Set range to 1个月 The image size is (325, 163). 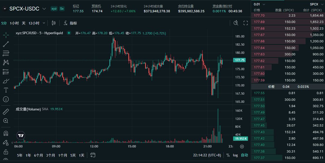tap(63, 155)
